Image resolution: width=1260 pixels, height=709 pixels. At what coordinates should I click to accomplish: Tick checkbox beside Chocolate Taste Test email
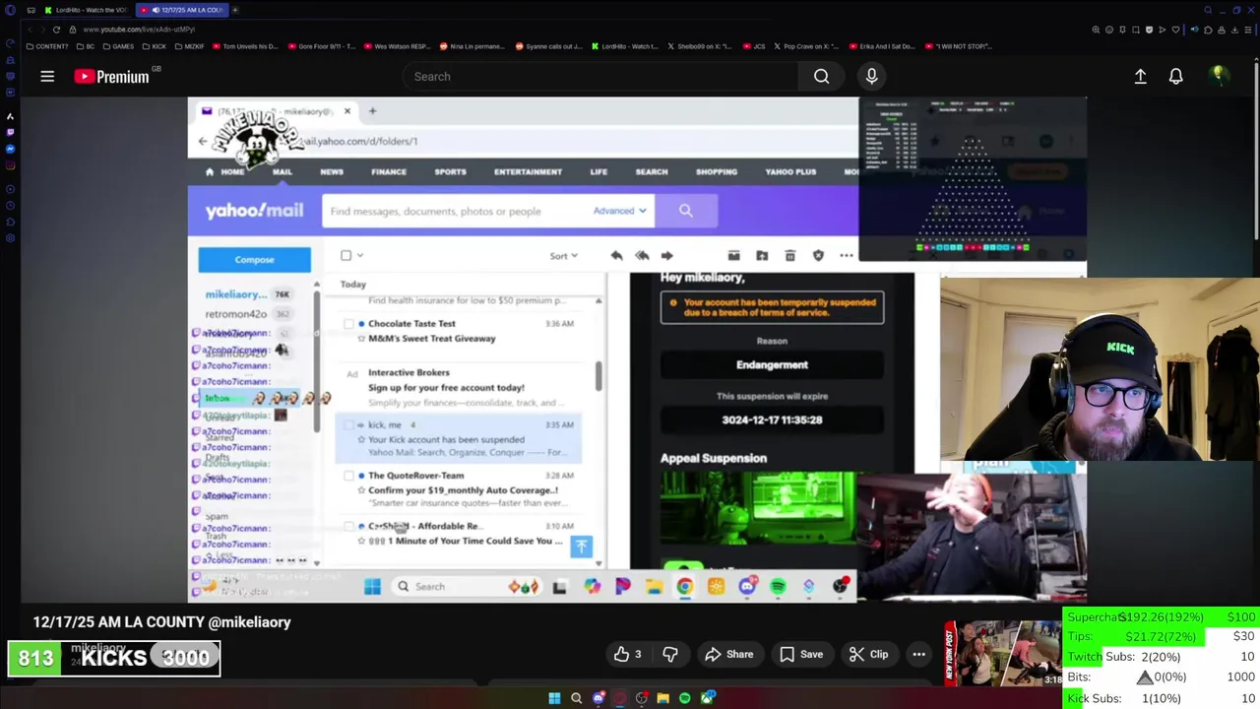point(348,323)
